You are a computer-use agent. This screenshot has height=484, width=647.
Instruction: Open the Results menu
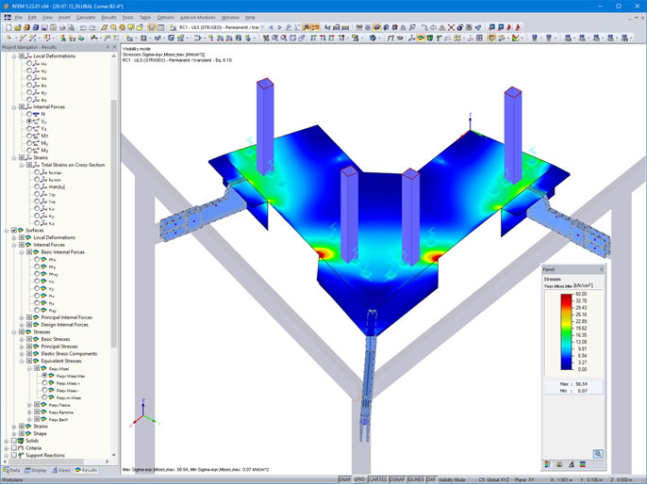[x=108, y=17]
